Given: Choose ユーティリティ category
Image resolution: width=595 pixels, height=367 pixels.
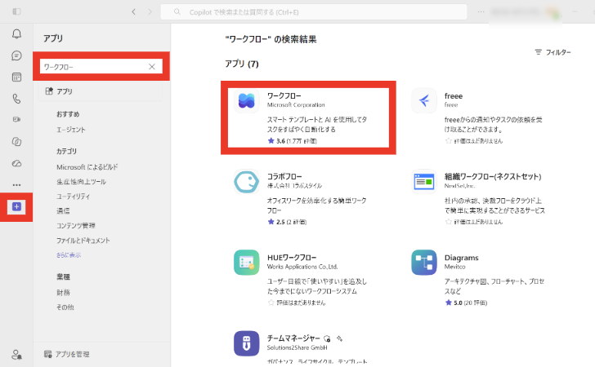Looking at the screenshot, I should (x=74, y=197).
